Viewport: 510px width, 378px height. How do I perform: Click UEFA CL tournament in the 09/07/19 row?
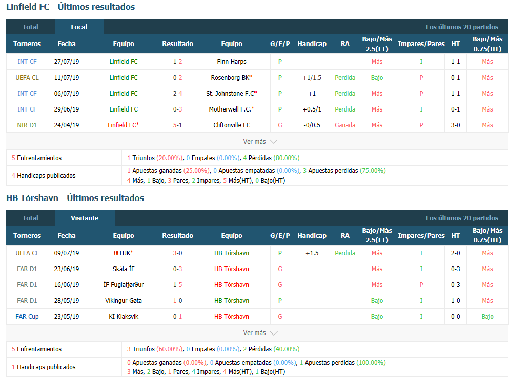(27, 253)
